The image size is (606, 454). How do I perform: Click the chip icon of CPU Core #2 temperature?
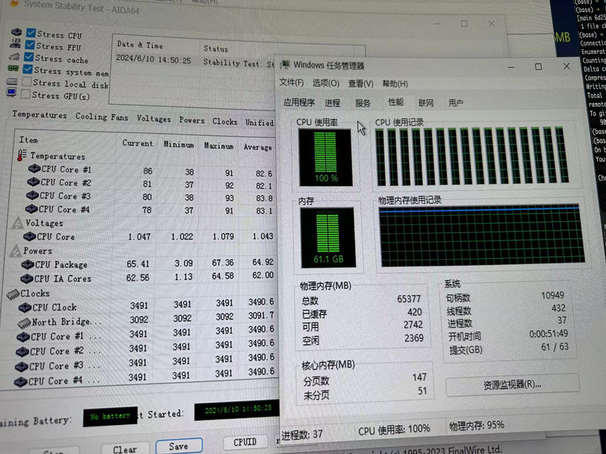pos(33,181)
